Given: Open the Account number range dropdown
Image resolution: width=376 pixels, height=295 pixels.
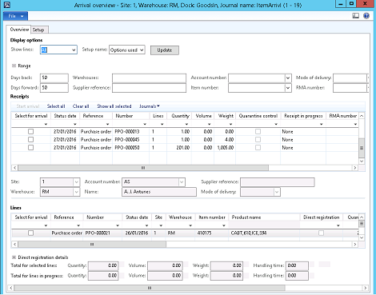Looking at the screenshot, I should pos(288,78).
